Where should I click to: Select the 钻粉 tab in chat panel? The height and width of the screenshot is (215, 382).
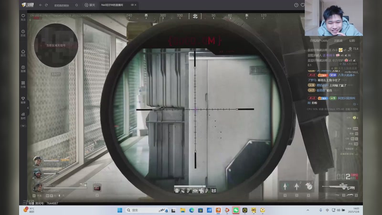coord(352,41)
